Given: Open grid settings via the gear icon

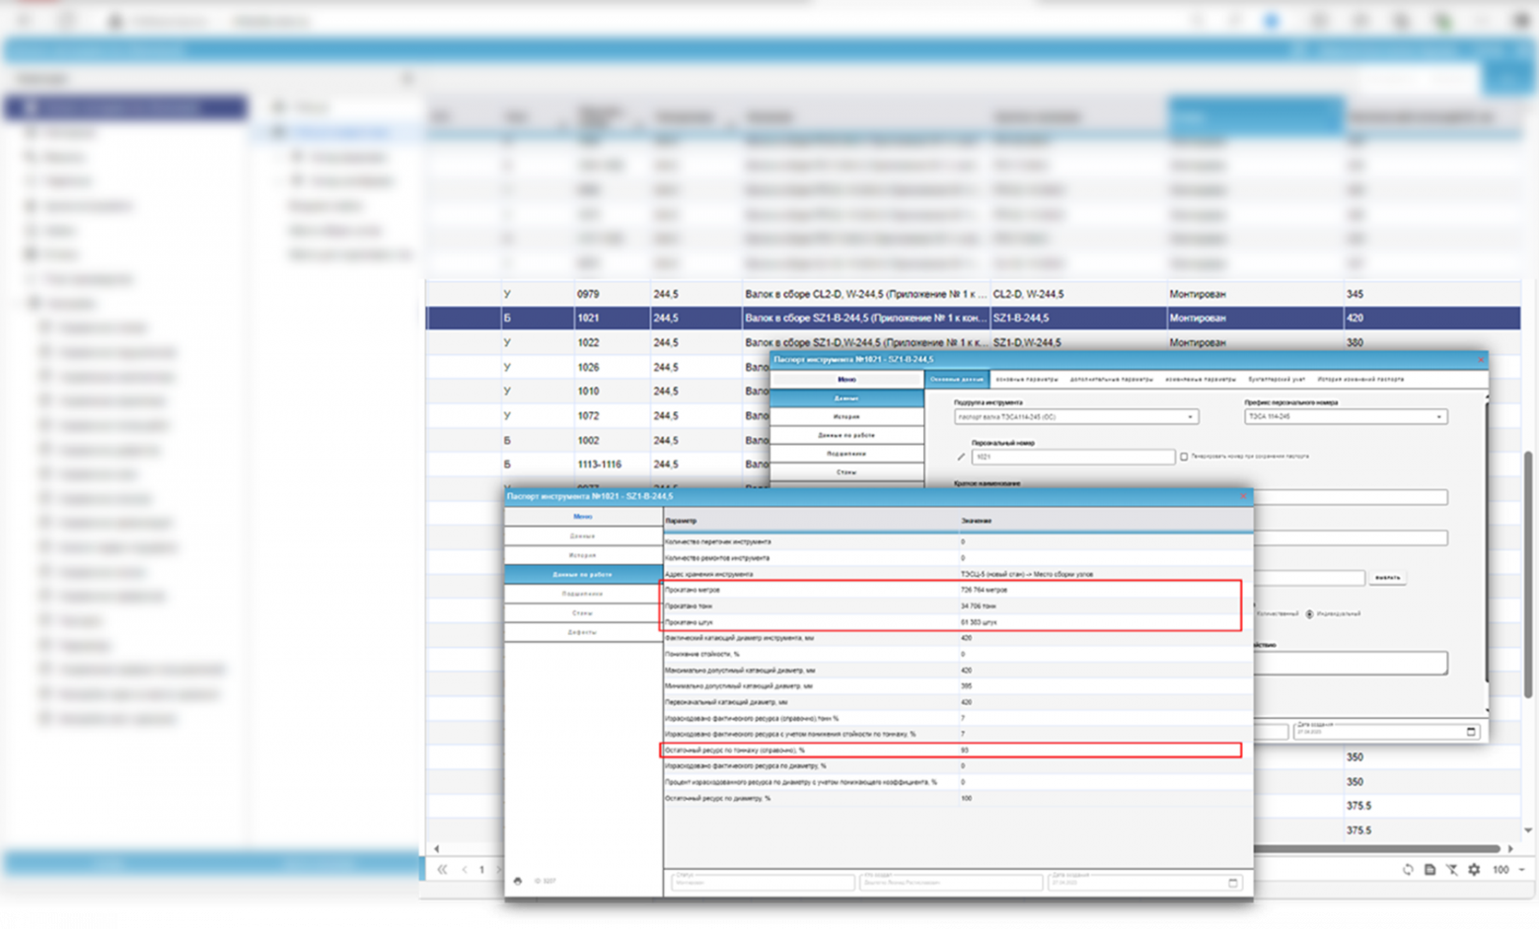Looking at the screenshot, I should point(1474,870).
